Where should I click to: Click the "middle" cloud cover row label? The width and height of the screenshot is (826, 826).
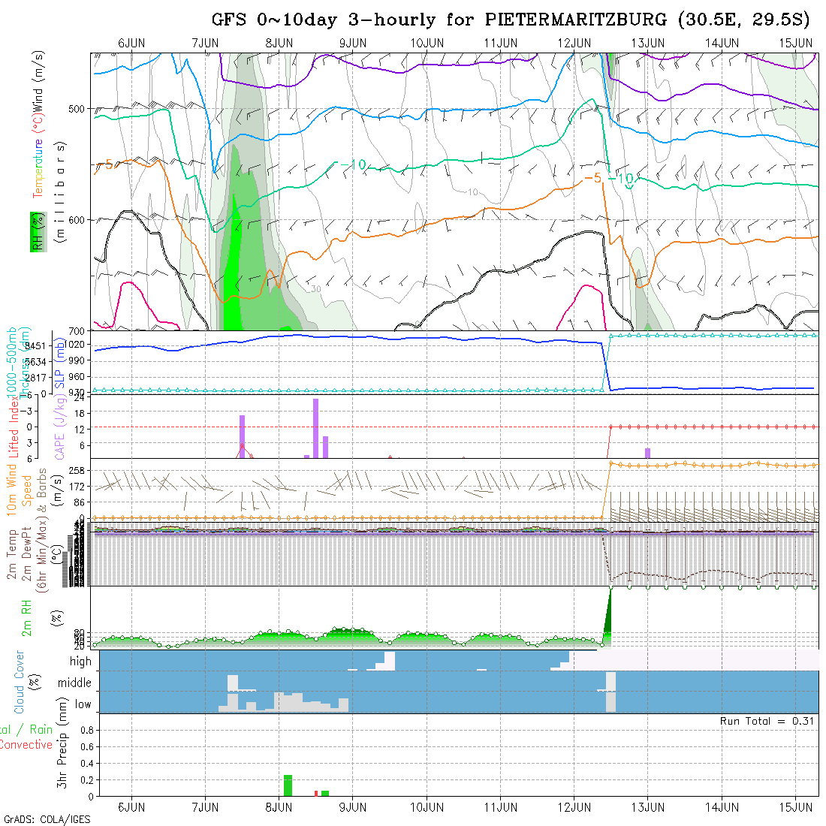tap(75, 683)
